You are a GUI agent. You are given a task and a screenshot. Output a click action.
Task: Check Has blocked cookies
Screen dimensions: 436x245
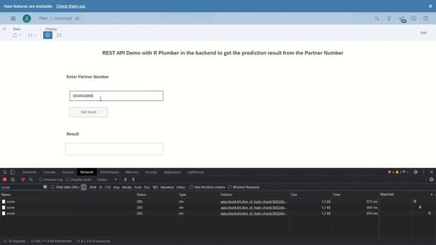[x=191, y=187]
